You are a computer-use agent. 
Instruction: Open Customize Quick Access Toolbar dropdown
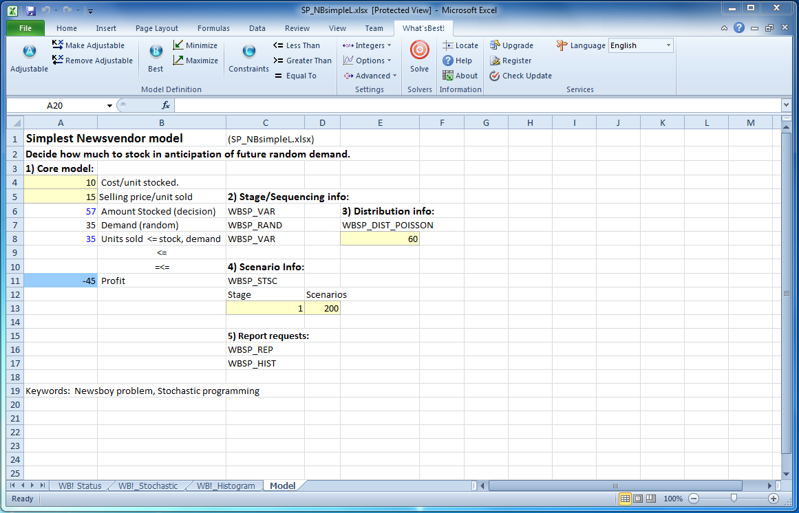point(90,11)
